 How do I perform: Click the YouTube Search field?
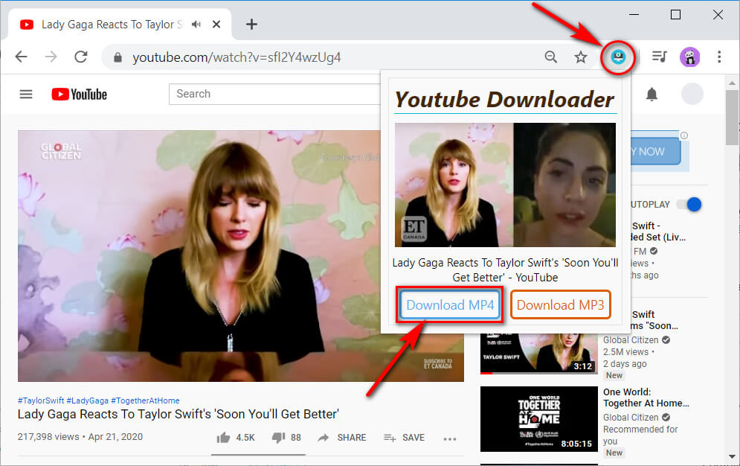tap(275, 94)
